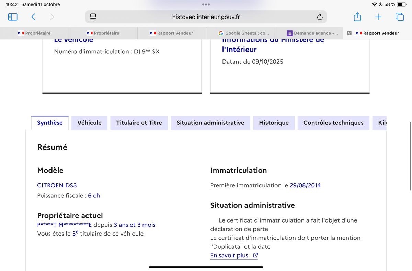This screenshot has width=412, height=271.
Task: Click the 6 ch fiscal power value
Action: pos(94,196)
